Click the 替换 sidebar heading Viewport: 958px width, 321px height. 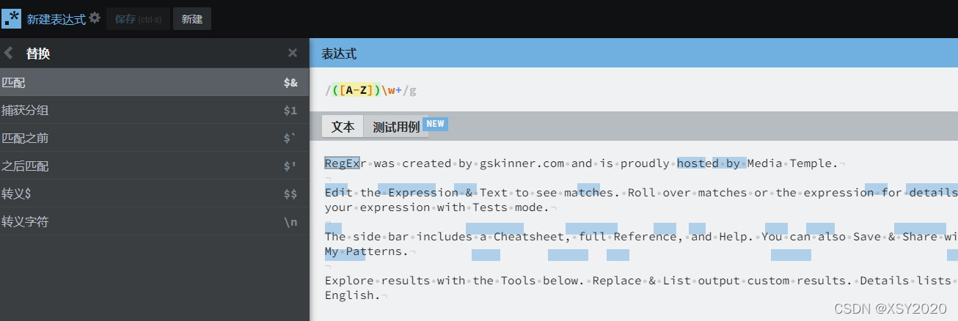click(38, 53)
